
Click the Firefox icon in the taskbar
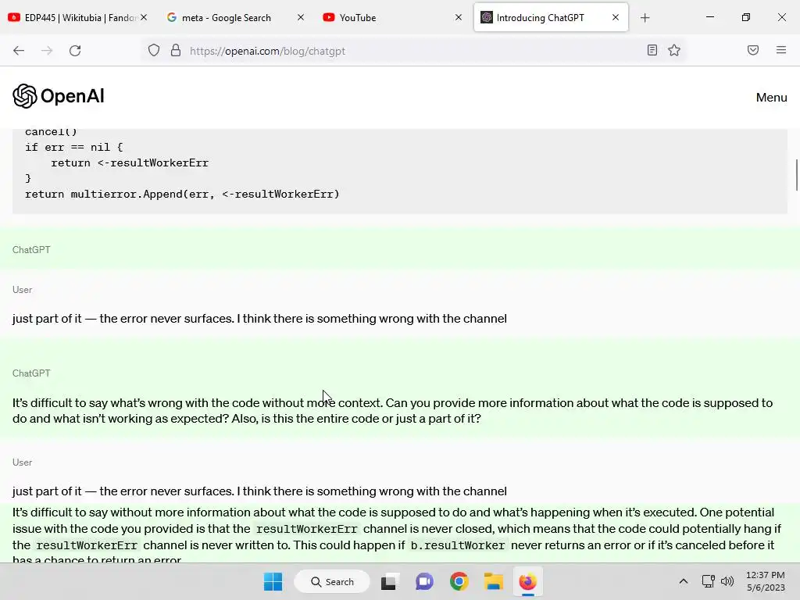click(x=527, y=581)
